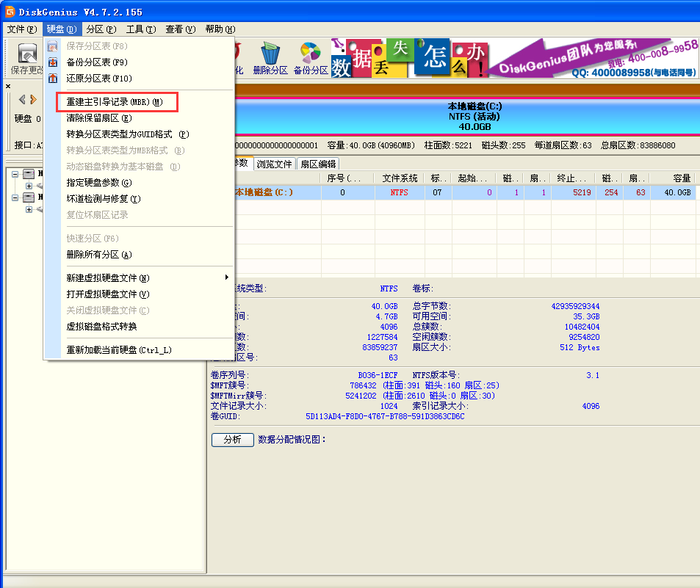700x588 pixels.
Task: Click the 备份分区 (backup partition) toolbar icon
Action: coord(311,55)
